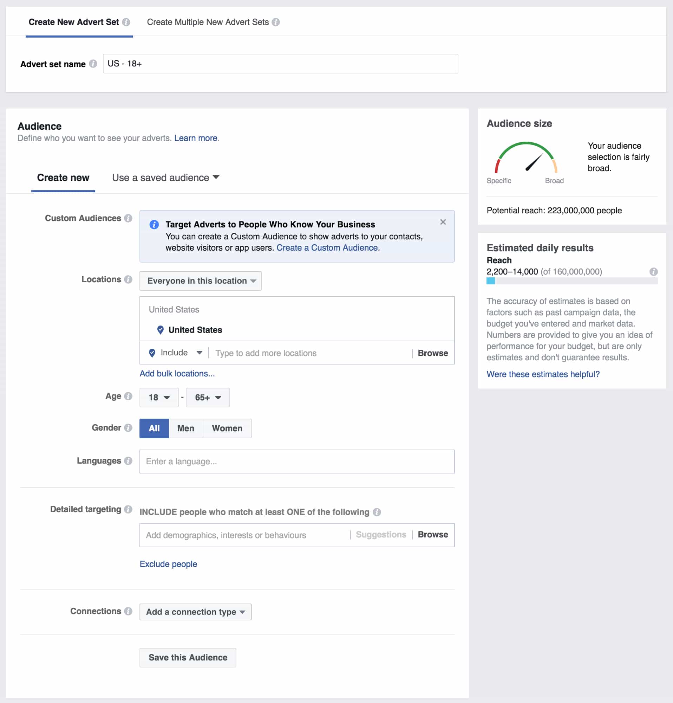
Task: Click the estimated reach progress bar
Action: point(572,281)
